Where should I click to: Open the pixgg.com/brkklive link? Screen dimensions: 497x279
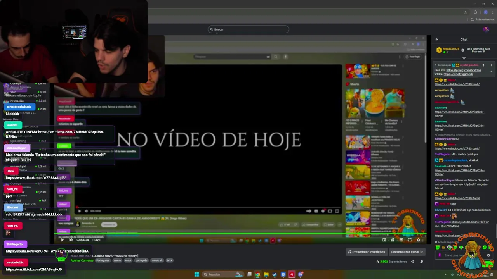(x=464, y=70)
